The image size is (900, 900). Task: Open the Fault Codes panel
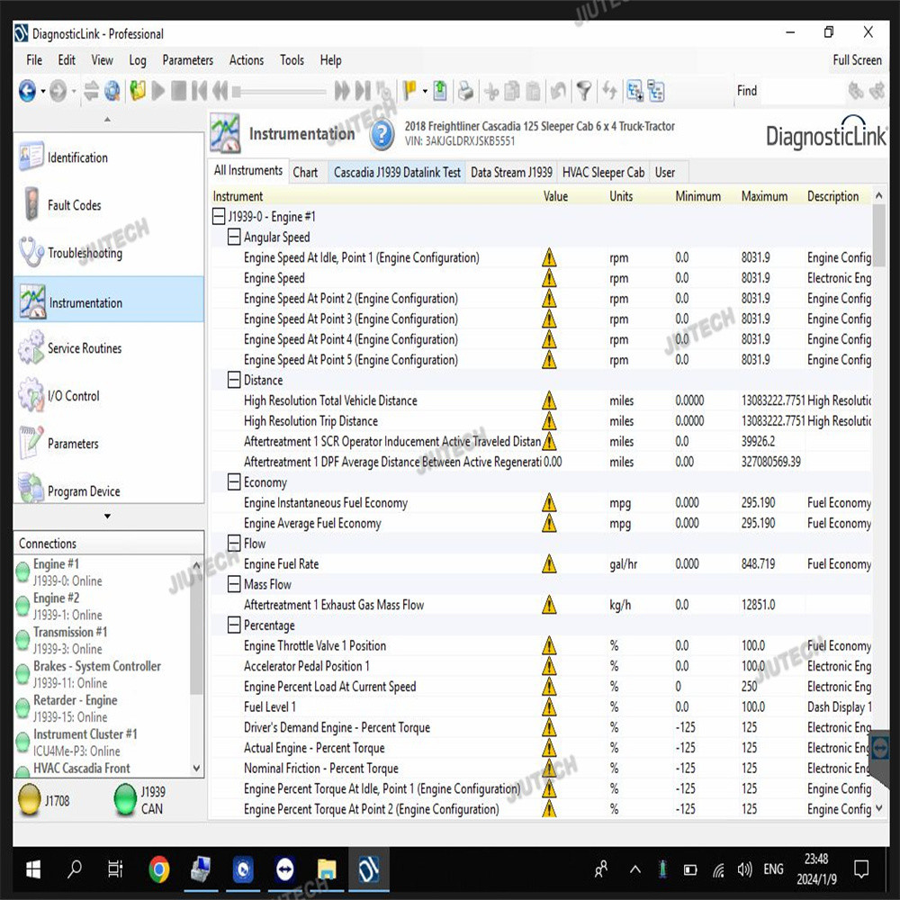[74, 205]
